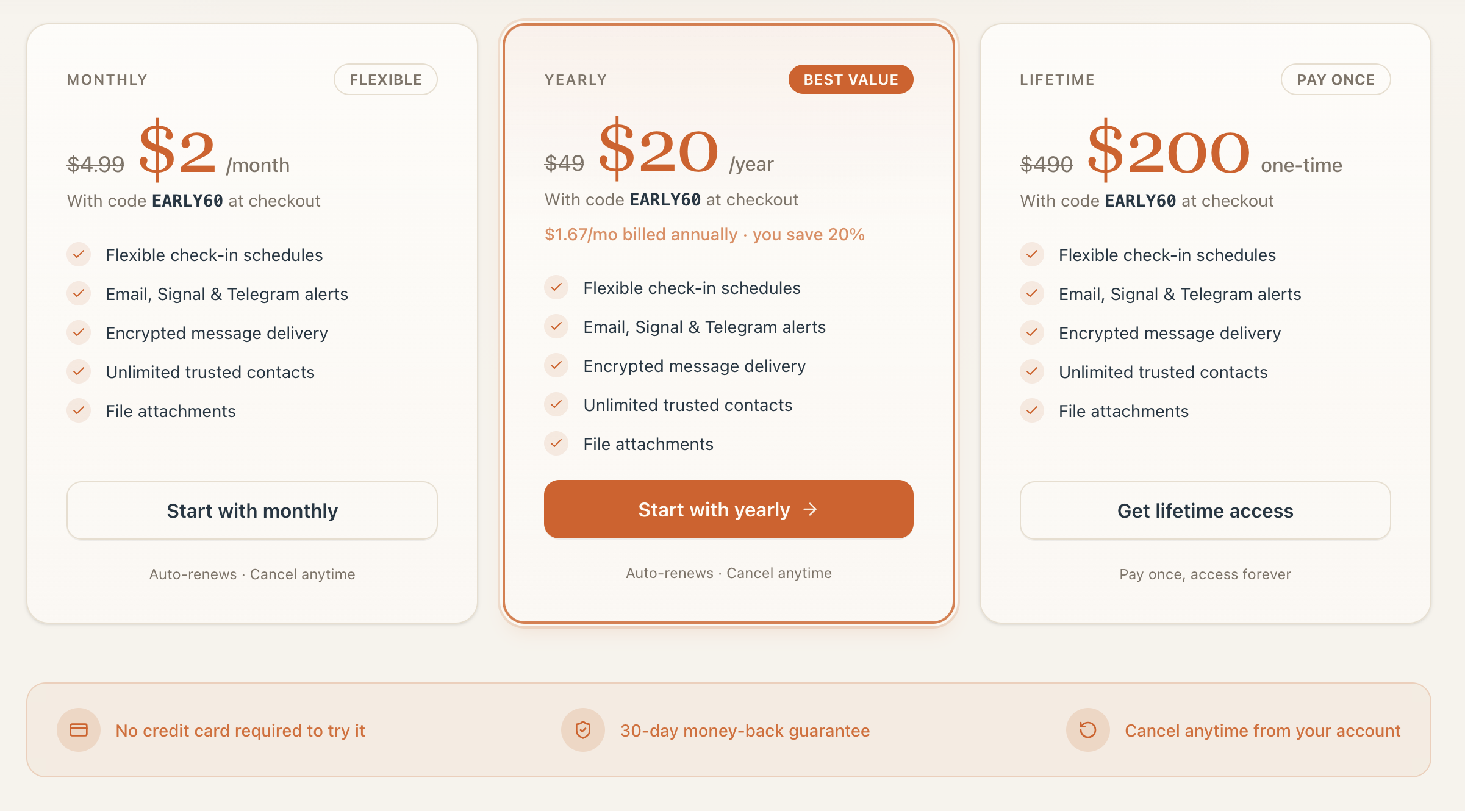Image resolution: width=1465 pixels, height=811 pixels.
Task: Click the arrow icon on Start with yearly
Action: (x=810, y=509)
